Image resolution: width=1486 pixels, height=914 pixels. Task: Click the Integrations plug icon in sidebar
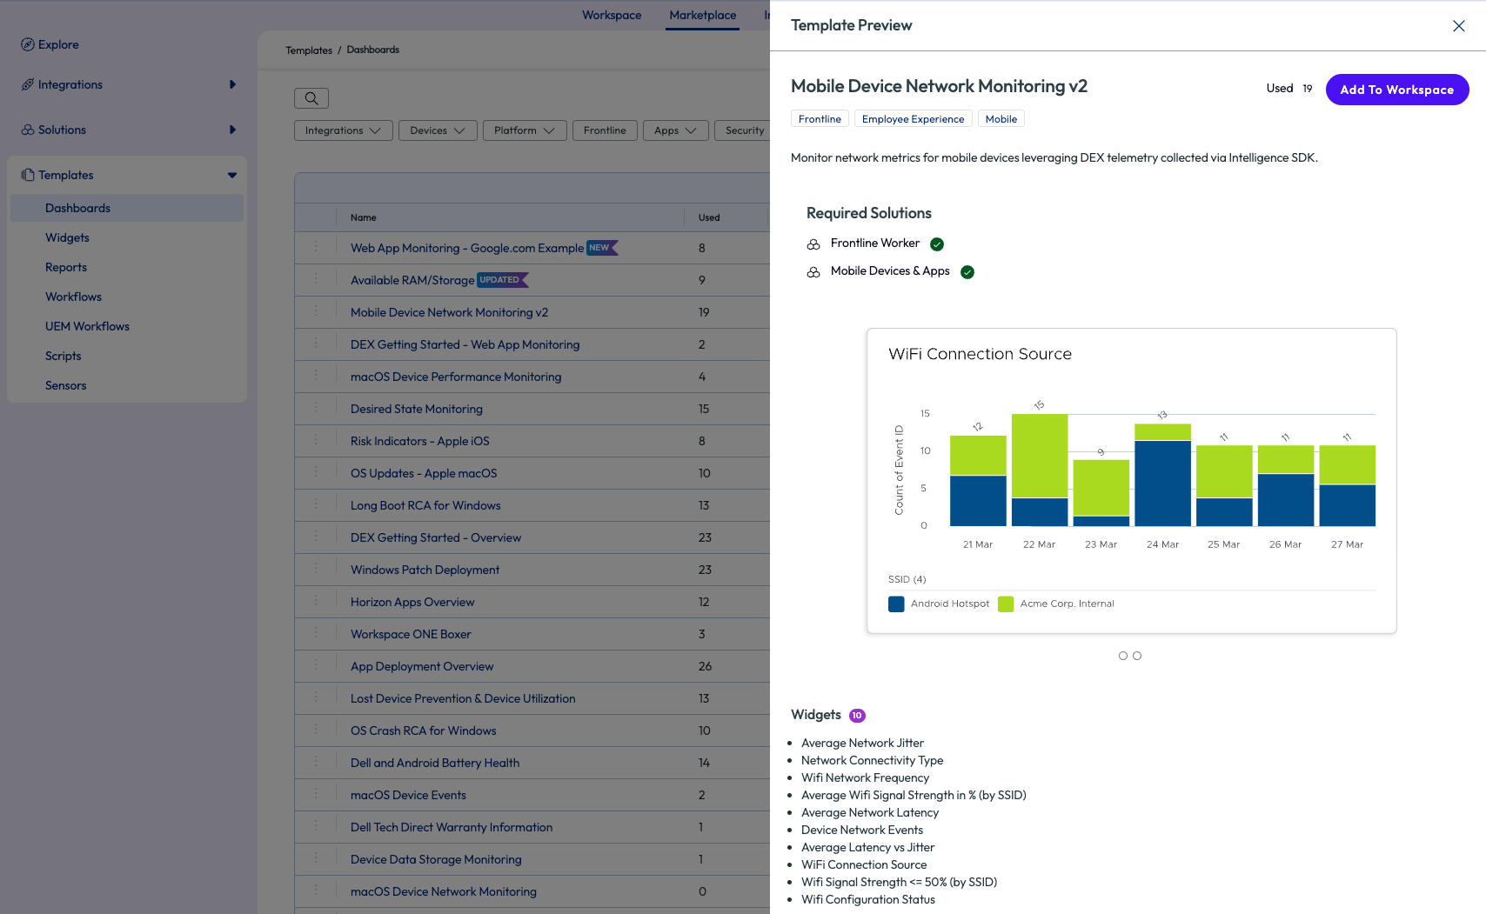(28, 84)
